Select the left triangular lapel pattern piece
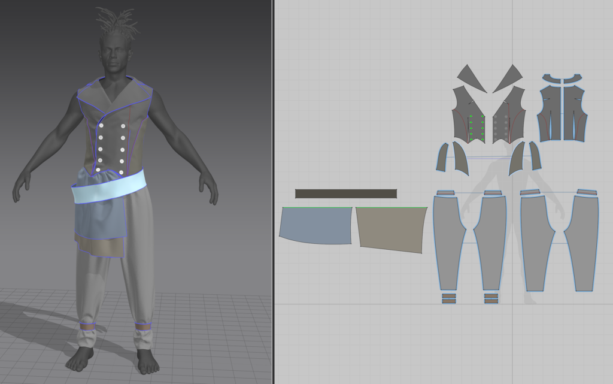Viewport: 613px width, 384px height. [x=472, y=78]
